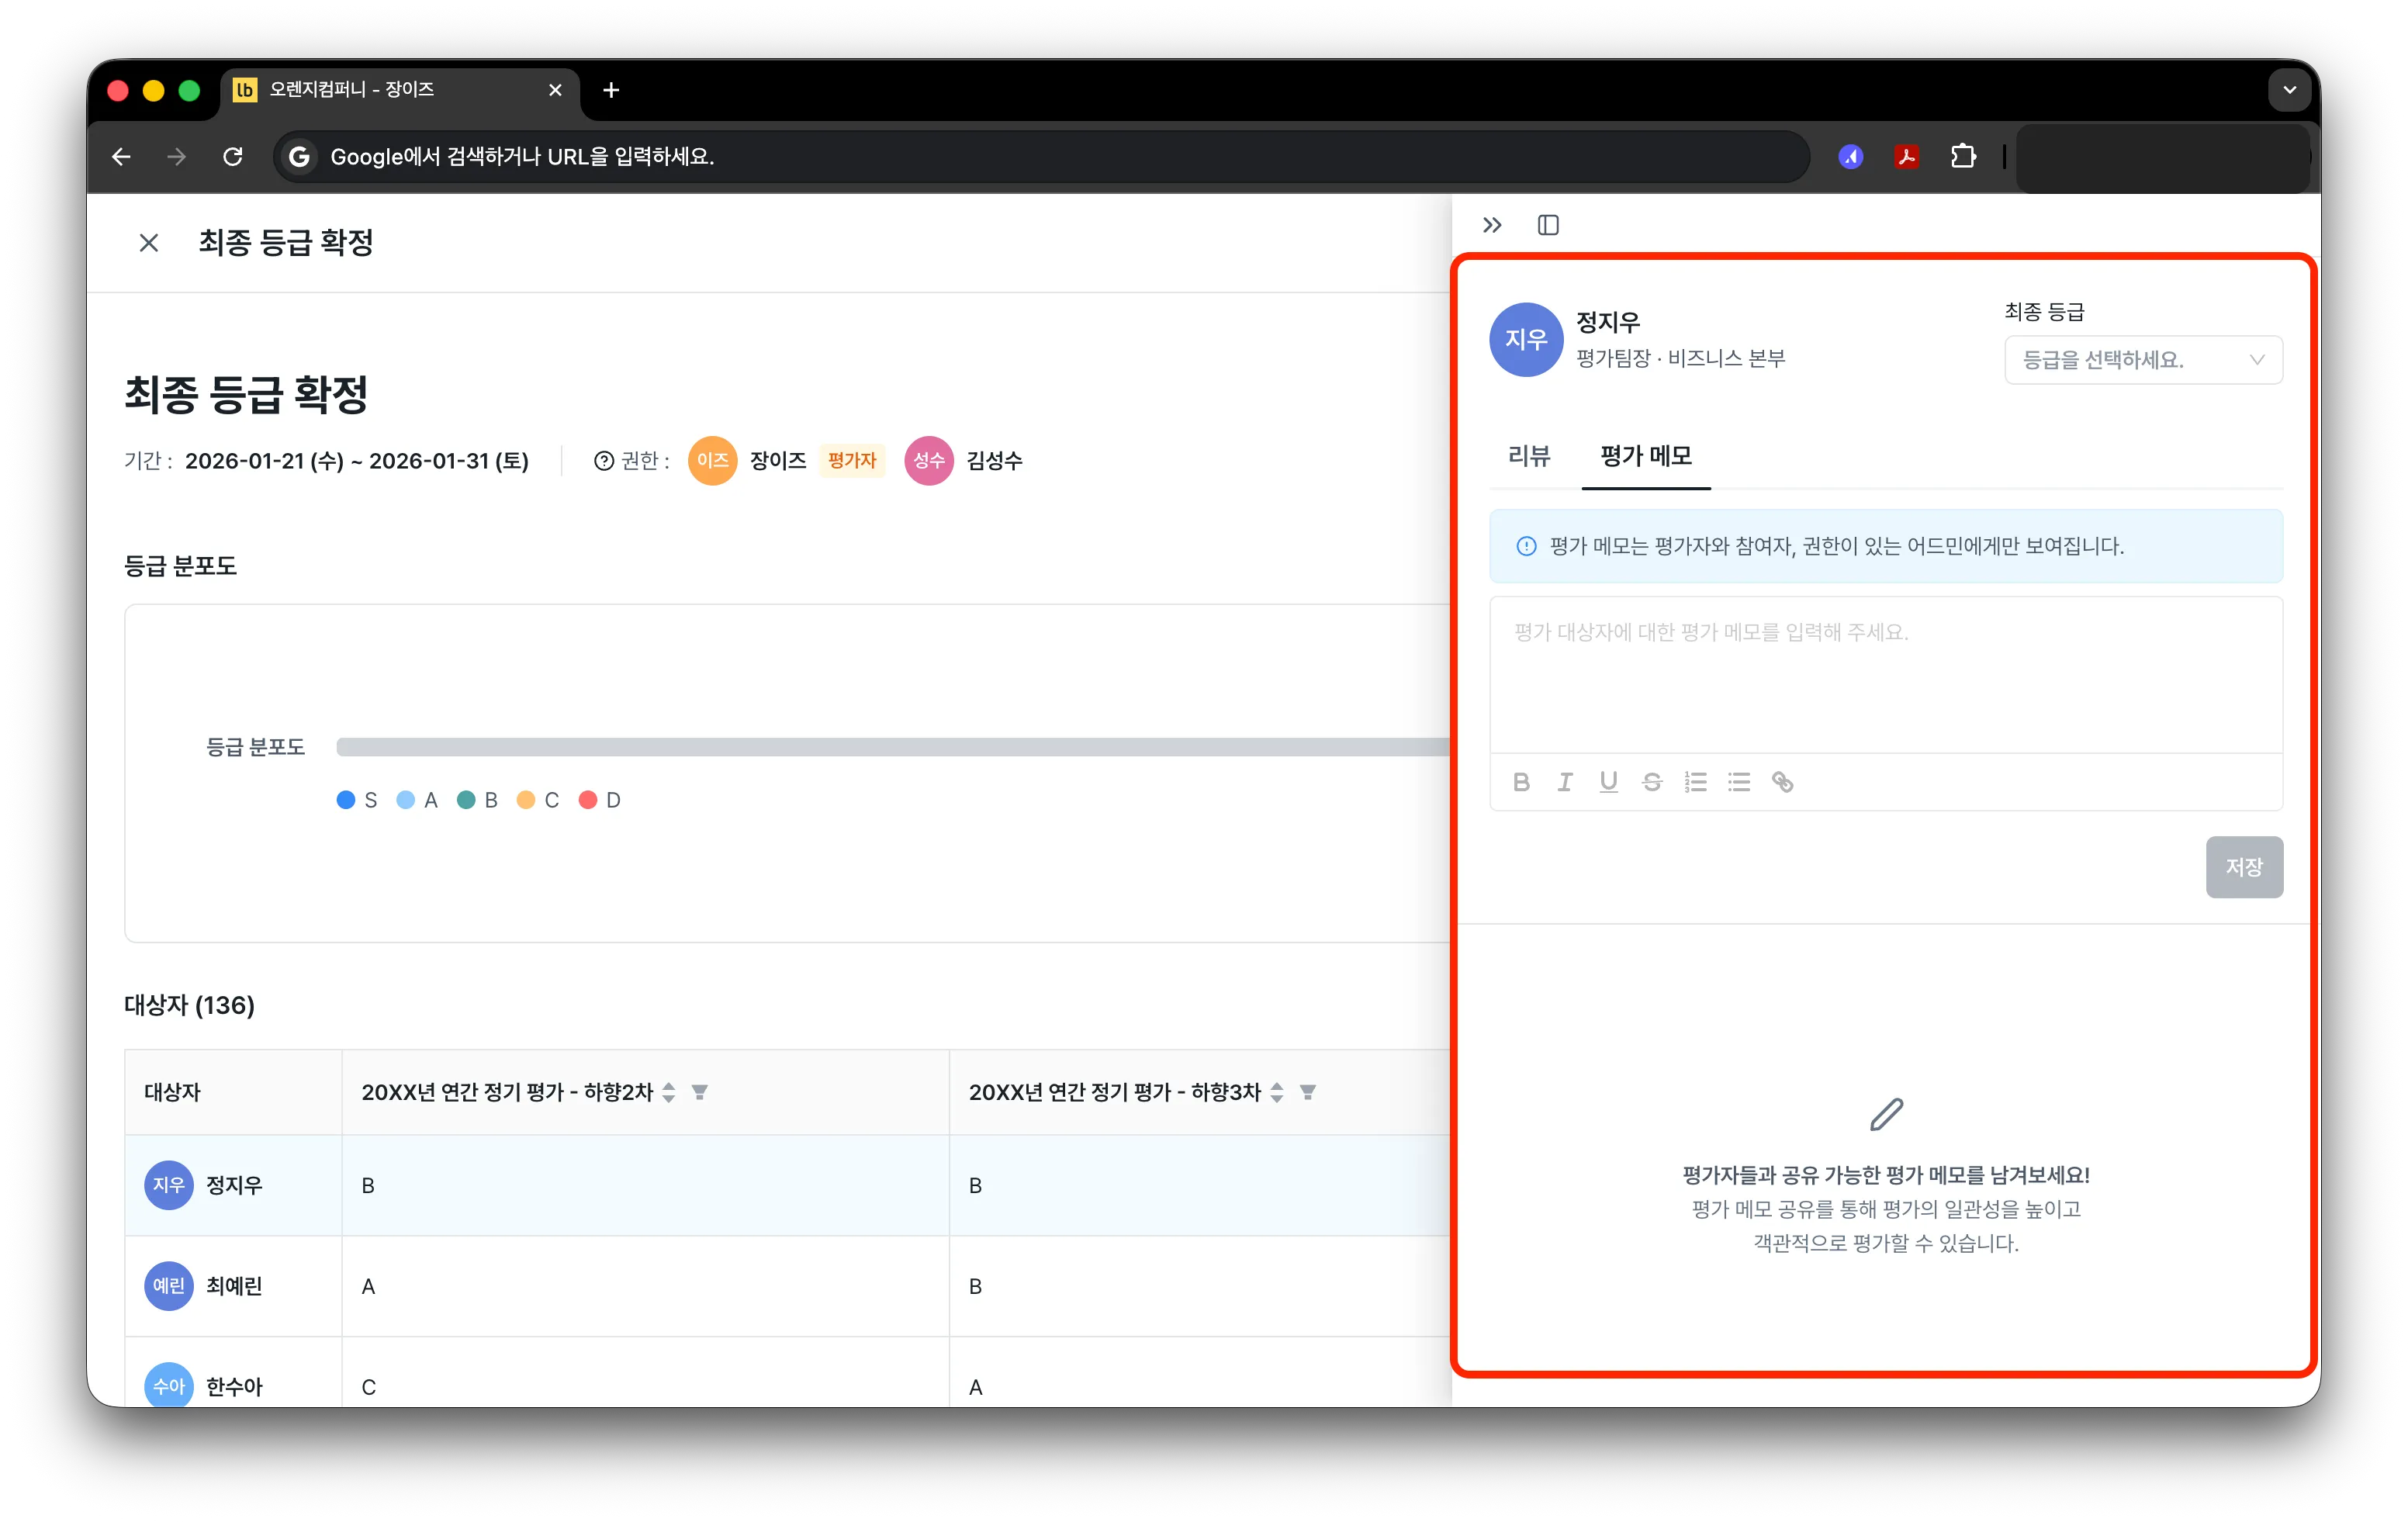Toggle the panel layout icon
Image resolution: width=2408 pixels, height=1522 pixels.
tap(1548, 225)
